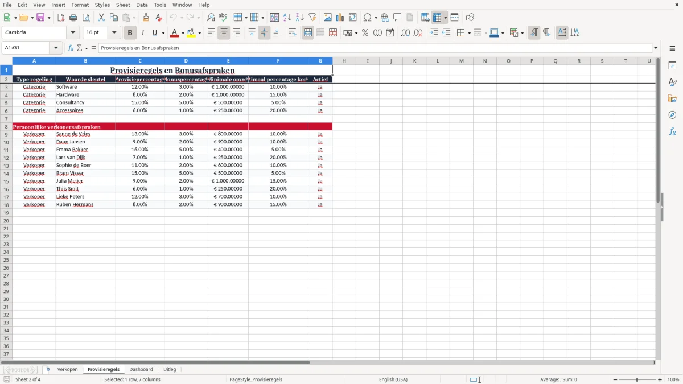Format cells as date
683x384 pixels.
390,33
